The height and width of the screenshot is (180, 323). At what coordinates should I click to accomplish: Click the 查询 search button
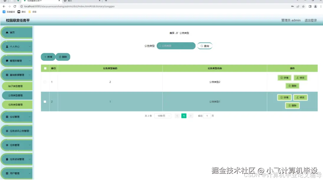[205, 46]
